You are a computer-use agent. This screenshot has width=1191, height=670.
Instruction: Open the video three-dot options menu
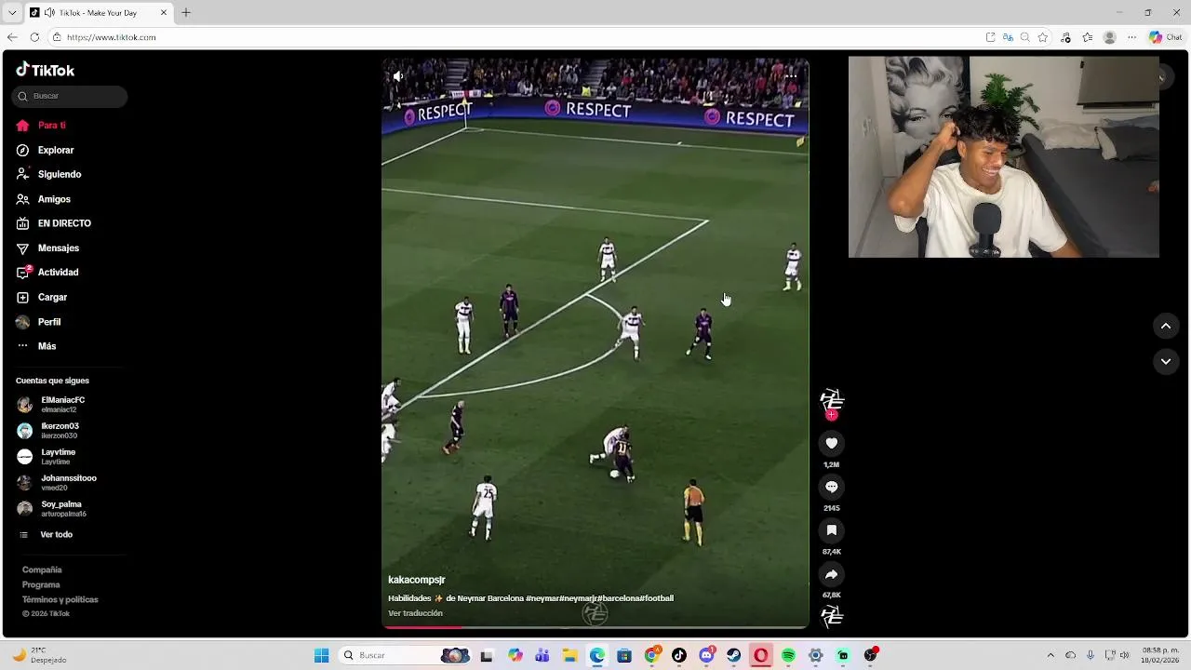(791, 76)
